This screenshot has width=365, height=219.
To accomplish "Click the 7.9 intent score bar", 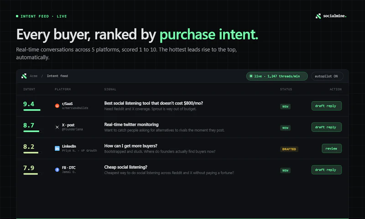I will point(32,174).
